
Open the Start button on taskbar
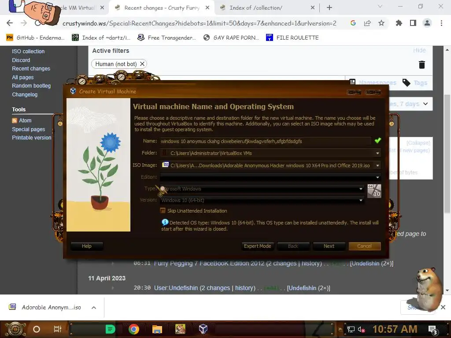click(x=15, y=329)
